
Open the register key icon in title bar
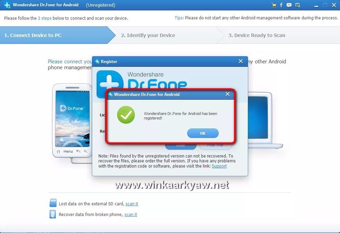298,5
